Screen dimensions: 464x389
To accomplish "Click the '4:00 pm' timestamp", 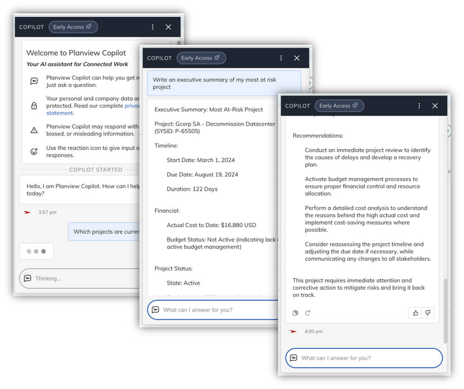I will pyautogui.click(x=314, y=331).
